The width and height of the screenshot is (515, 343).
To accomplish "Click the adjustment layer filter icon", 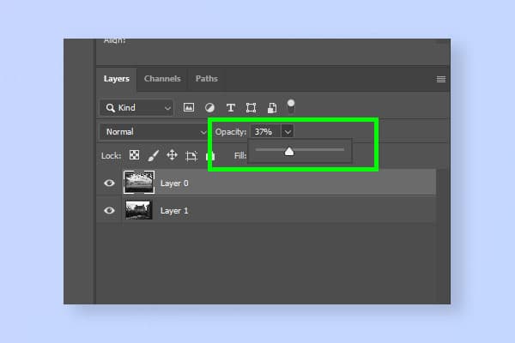I will coord(209,108).
